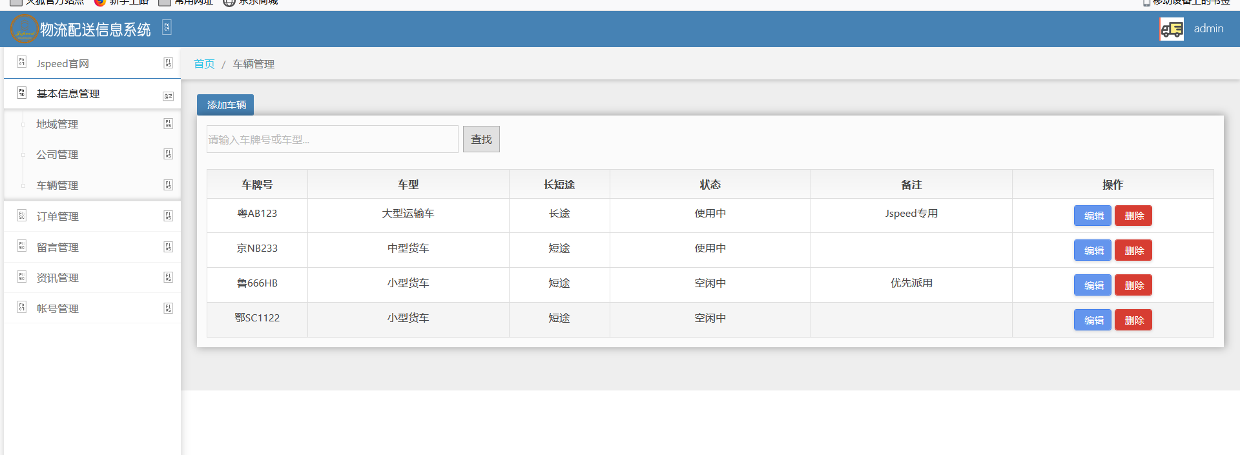Open 资讯管理 menu
Viewport: 1240px width, 455px height.
coord(92,278)
